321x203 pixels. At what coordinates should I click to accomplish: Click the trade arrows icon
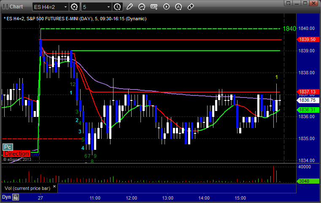click(191, 7)
